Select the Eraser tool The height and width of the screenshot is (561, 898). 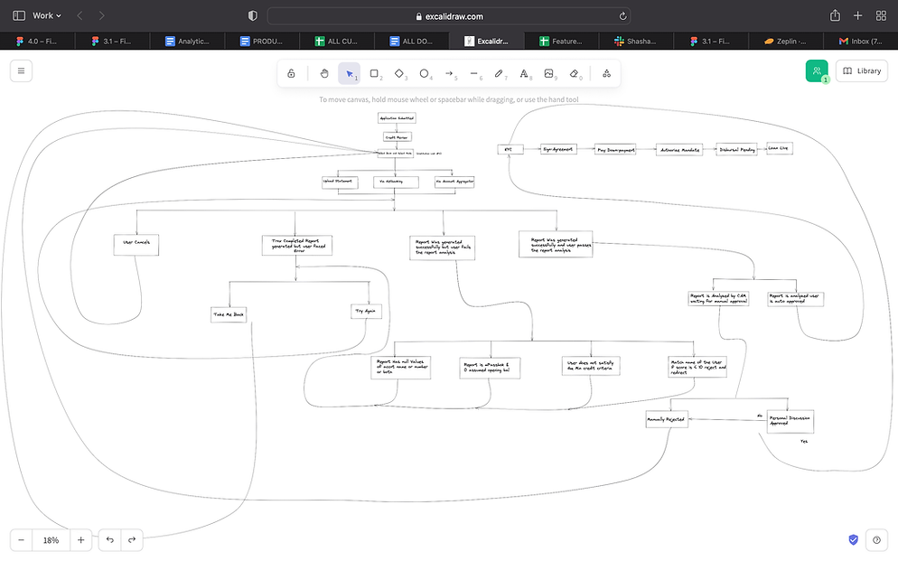click(x=574, y=73)
